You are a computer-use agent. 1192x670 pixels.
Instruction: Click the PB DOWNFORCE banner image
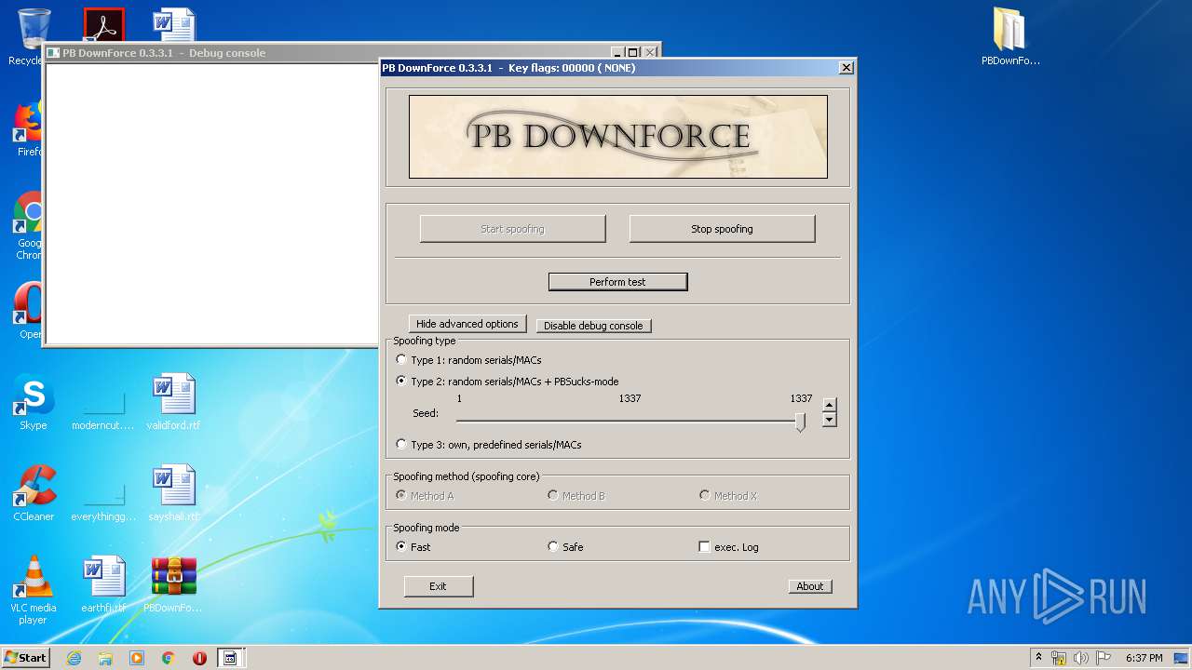pos(618,136)
